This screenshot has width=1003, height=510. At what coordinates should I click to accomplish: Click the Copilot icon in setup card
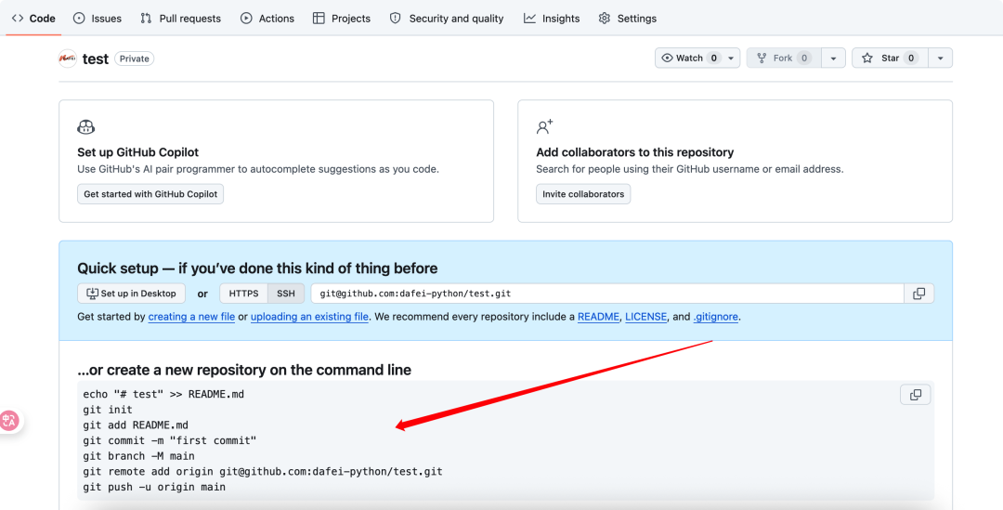click(x=85, y=126)
